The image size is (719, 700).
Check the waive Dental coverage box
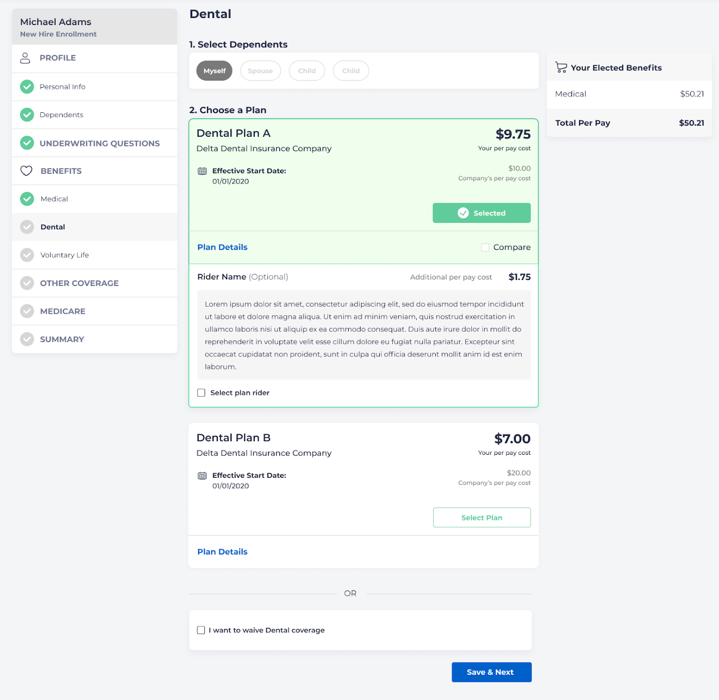(201, 630)
